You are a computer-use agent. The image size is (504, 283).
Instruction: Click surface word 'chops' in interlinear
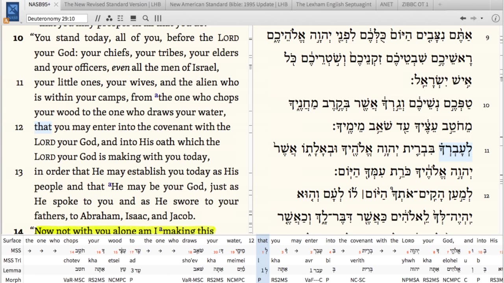[x=71, y=241]
